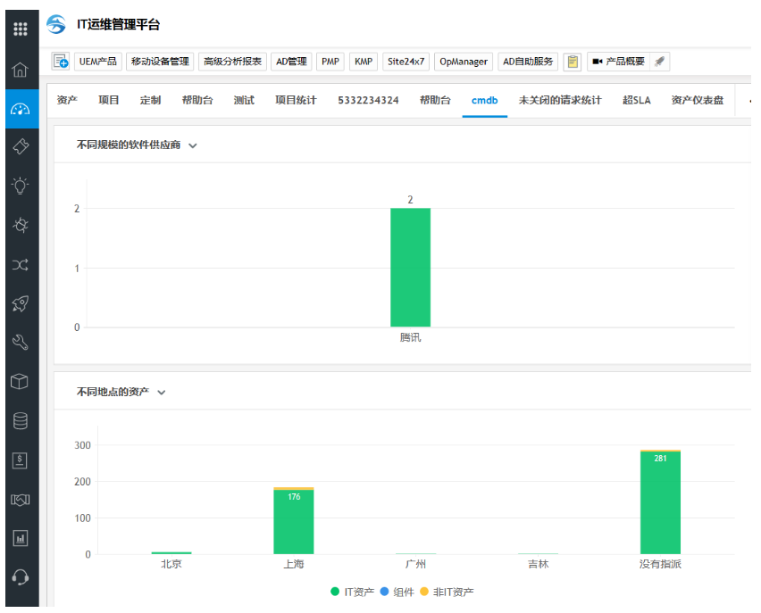761x613 pixels.
Task: Open the lightbulb Problems sidebar icon
Action: point(20,186)
